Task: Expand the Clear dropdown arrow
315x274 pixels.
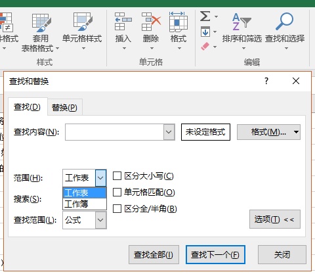Action: click(x=215, y=47)
